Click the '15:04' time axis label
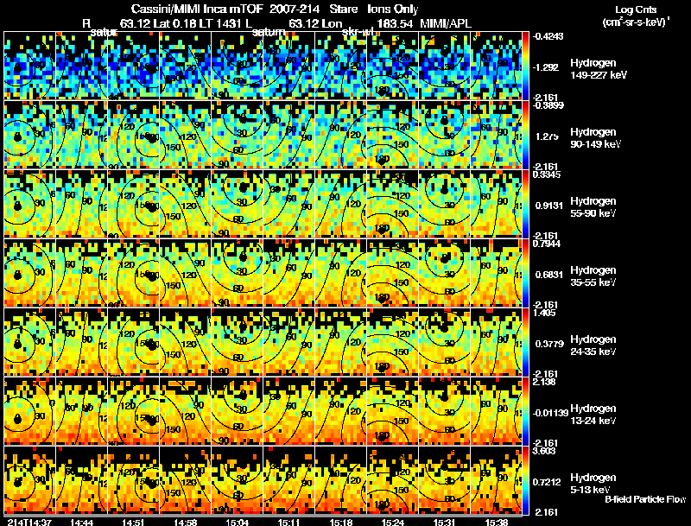 pyautogui.click(x=237, y=522)
